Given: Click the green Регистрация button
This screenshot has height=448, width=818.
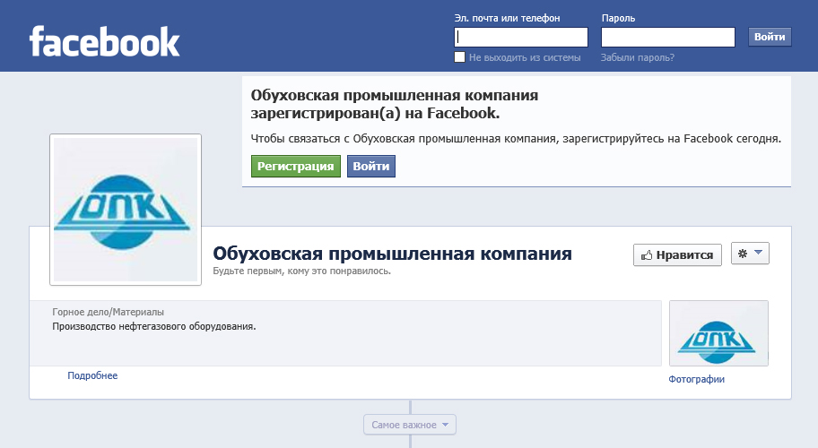Looking at the screenshot, I should pyautogui.click(x=296, y=166).
